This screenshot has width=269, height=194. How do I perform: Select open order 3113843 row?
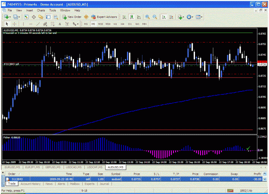pyautogui.click(x=134, y=179)
